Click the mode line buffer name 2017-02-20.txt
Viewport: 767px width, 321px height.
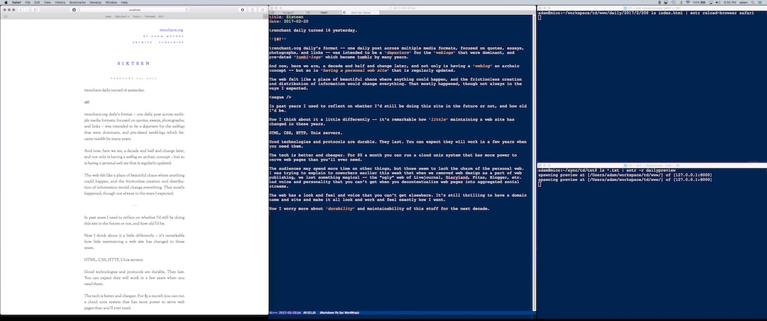(x=290, y=312)
